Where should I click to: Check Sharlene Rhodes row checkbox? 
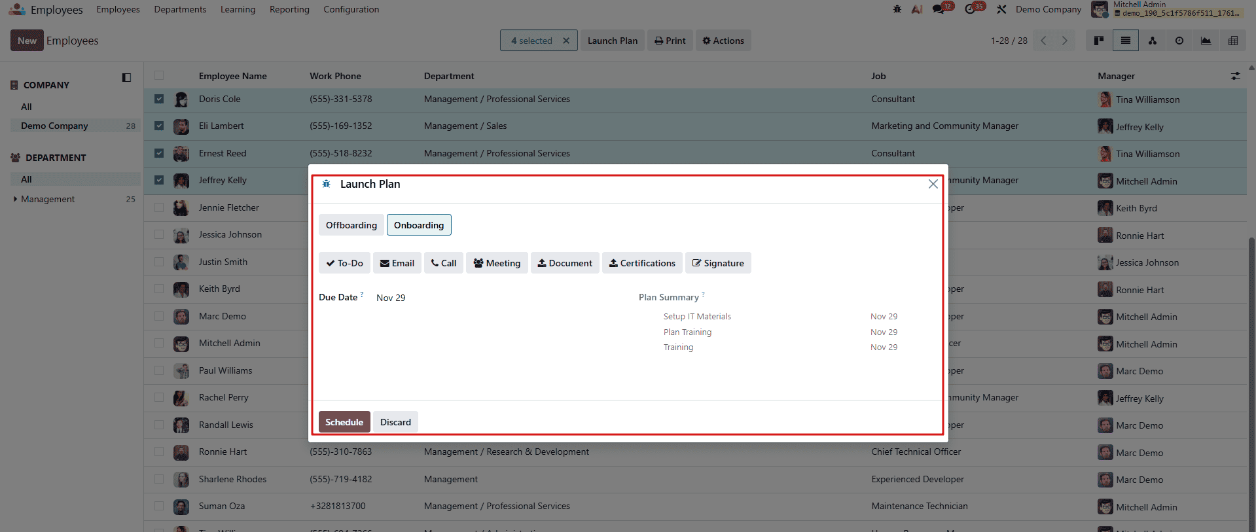click(x=159, y=479)
